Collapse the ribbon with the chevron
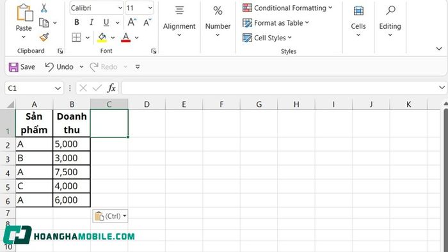The width and height of the screenshot is (448, 252). 439,49
